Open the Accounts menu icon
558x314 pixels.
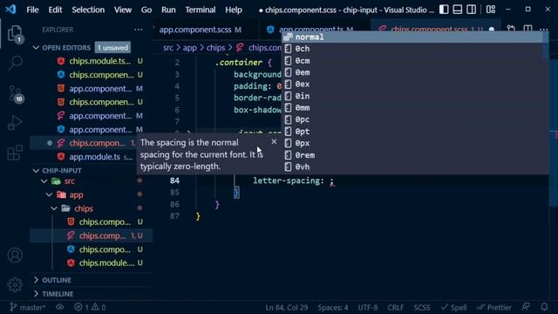[x=15, y=256]
